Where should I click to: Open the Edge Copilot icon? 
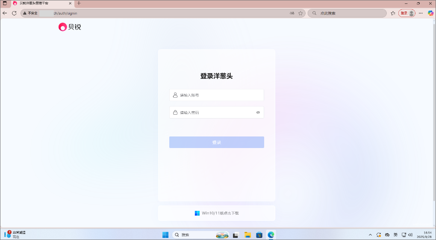[430, 13]
